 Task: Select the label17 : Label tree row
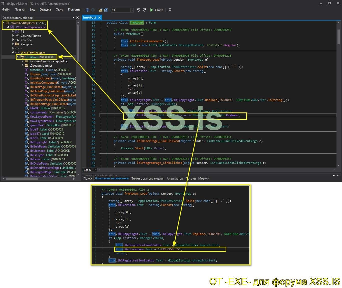coord(45,134)
